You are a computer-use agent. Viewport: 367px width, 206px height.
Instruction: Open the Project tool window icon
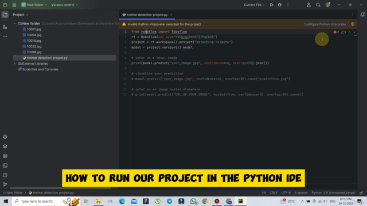(x=5, y=15)
